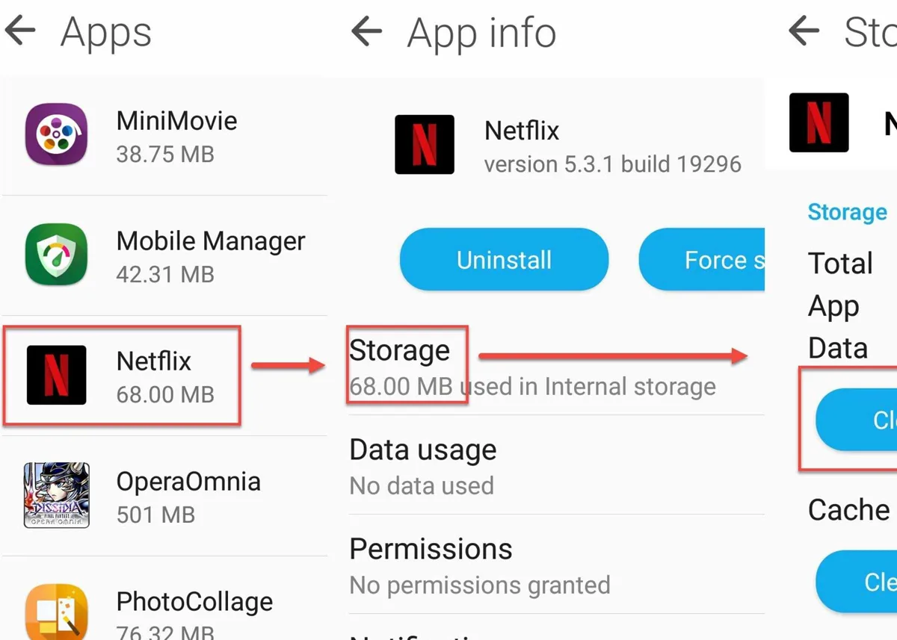Tap the back arrow beside Apps
Image resolution: width=897 pixels, height=640 pixels.
pos(20,31)
